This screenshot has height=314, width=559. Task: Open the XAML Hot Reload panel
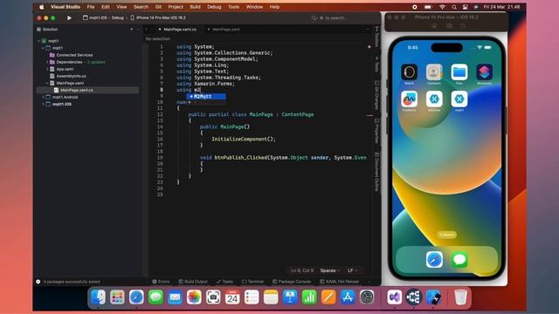pos(339,282)
